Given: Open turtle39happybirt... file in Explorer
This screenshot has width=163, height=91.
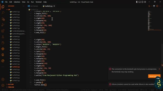Looking at the screenshot, I should (x=19, y=34).
